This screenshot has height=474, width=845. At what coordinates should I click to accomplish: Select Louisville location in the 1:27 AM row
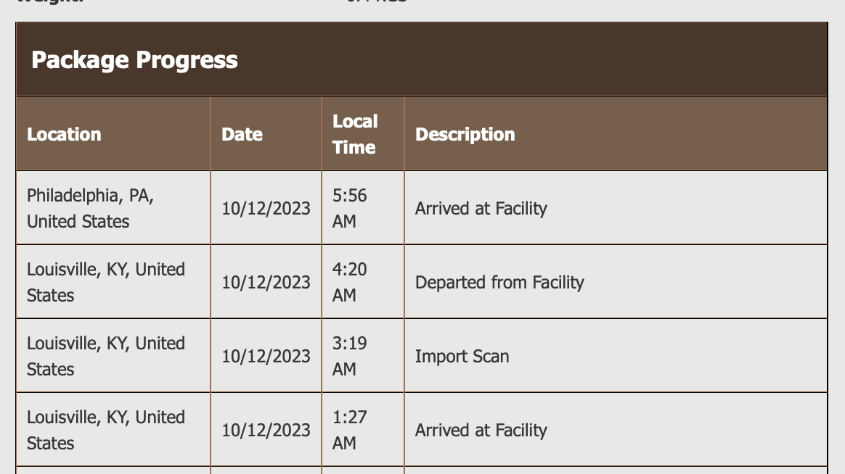coord(106,430)
